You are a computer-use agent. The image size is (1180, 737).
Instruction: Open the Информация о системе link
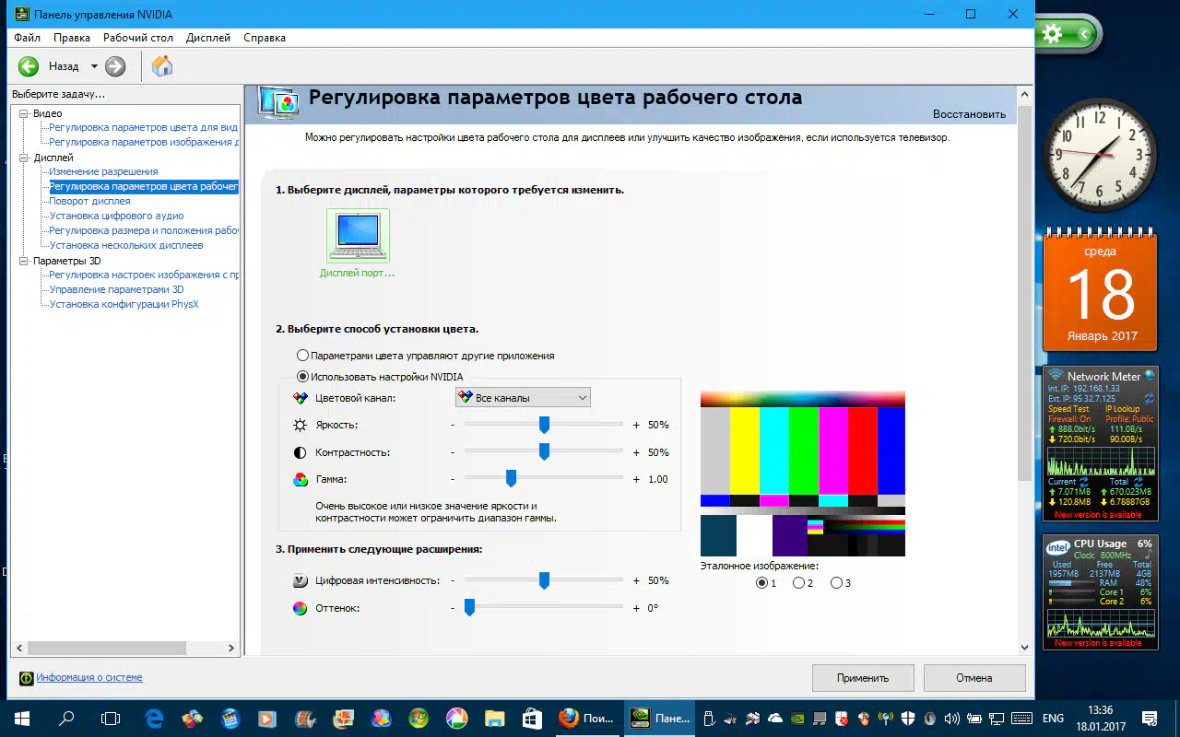[89, 677]
